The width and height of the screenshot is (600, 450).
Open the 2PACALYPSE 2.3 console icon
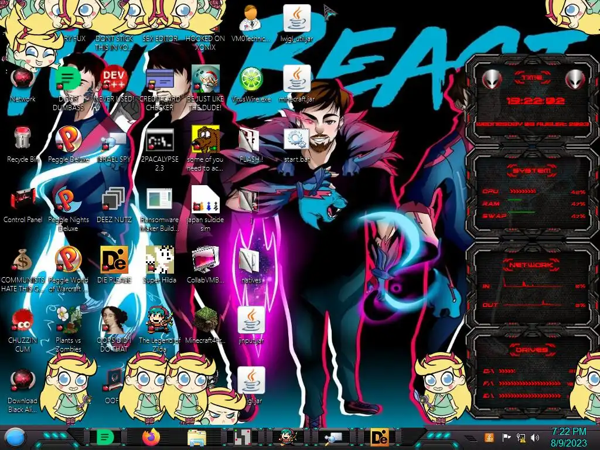click(x=159, y=139)
